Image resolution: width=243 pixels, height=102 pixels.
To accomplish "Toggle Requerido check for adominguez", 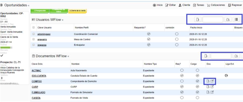I will tap(149, 34).
